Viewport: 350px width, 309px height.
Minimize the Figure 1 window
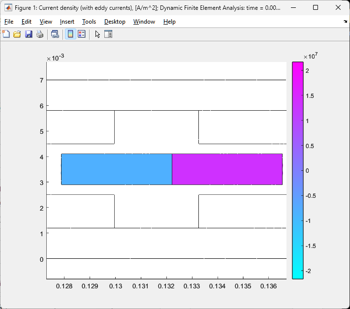pos(293,7)
